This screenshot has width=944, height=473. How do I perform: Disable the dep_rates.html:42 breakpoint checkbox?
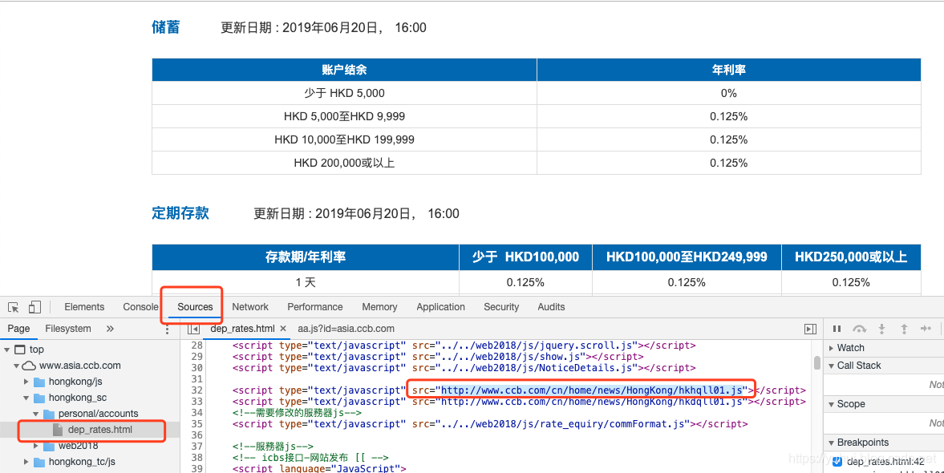click(837, 462)
